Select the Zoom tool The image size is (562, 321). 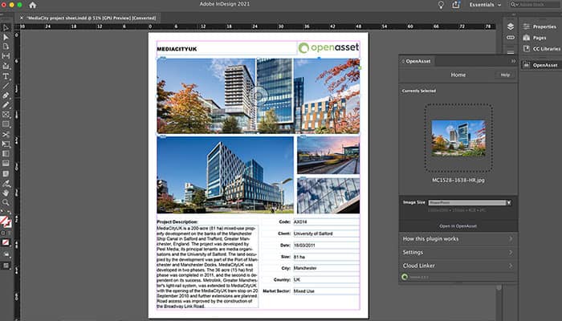pos(6,202)
